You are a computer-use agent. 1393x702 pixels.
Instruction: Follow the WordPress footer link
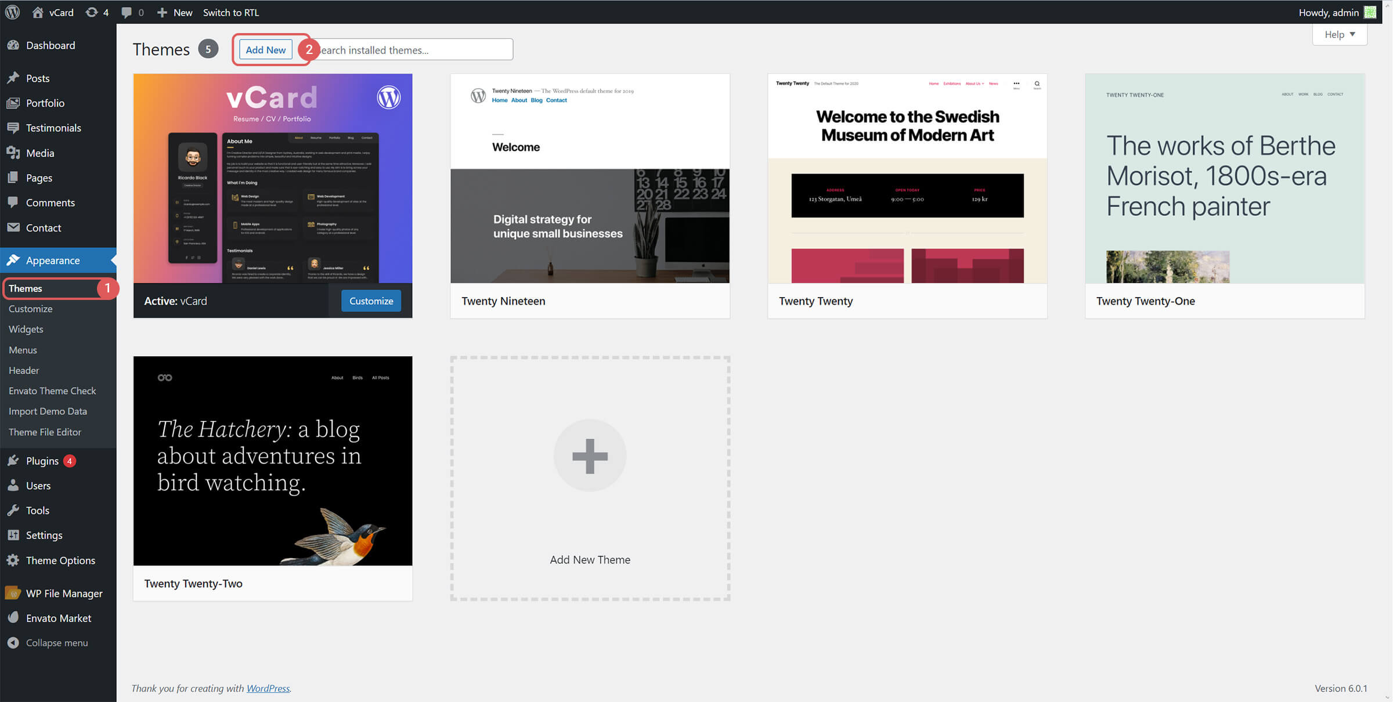(x=268, y=688)
